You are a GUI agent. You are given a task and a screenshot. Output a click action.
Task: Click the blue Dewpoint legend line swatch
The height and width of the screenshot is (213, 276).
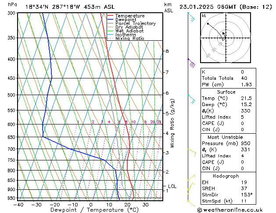(111, 19)
